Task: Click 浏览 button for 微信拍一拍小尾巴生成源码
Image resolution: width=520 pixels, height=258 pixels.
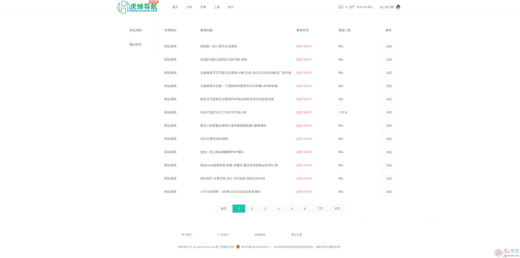Action: [x=389, y=46]
